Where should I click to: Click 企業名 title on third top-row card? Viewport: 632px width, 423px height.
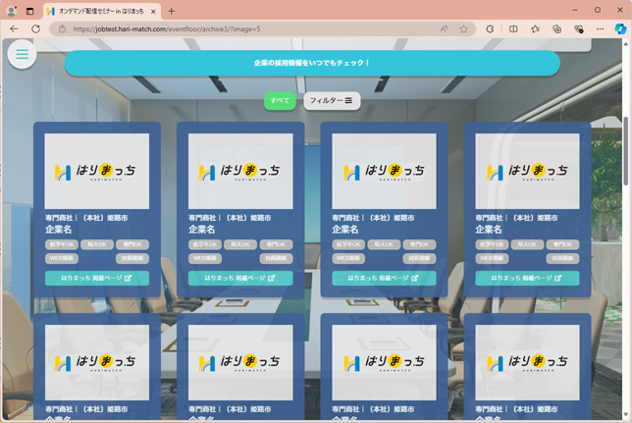tap(345, 230)
